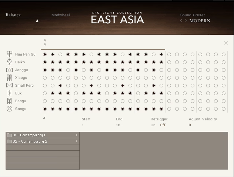
Task: Click the Small Perc icon
Action: click(9, 86)
